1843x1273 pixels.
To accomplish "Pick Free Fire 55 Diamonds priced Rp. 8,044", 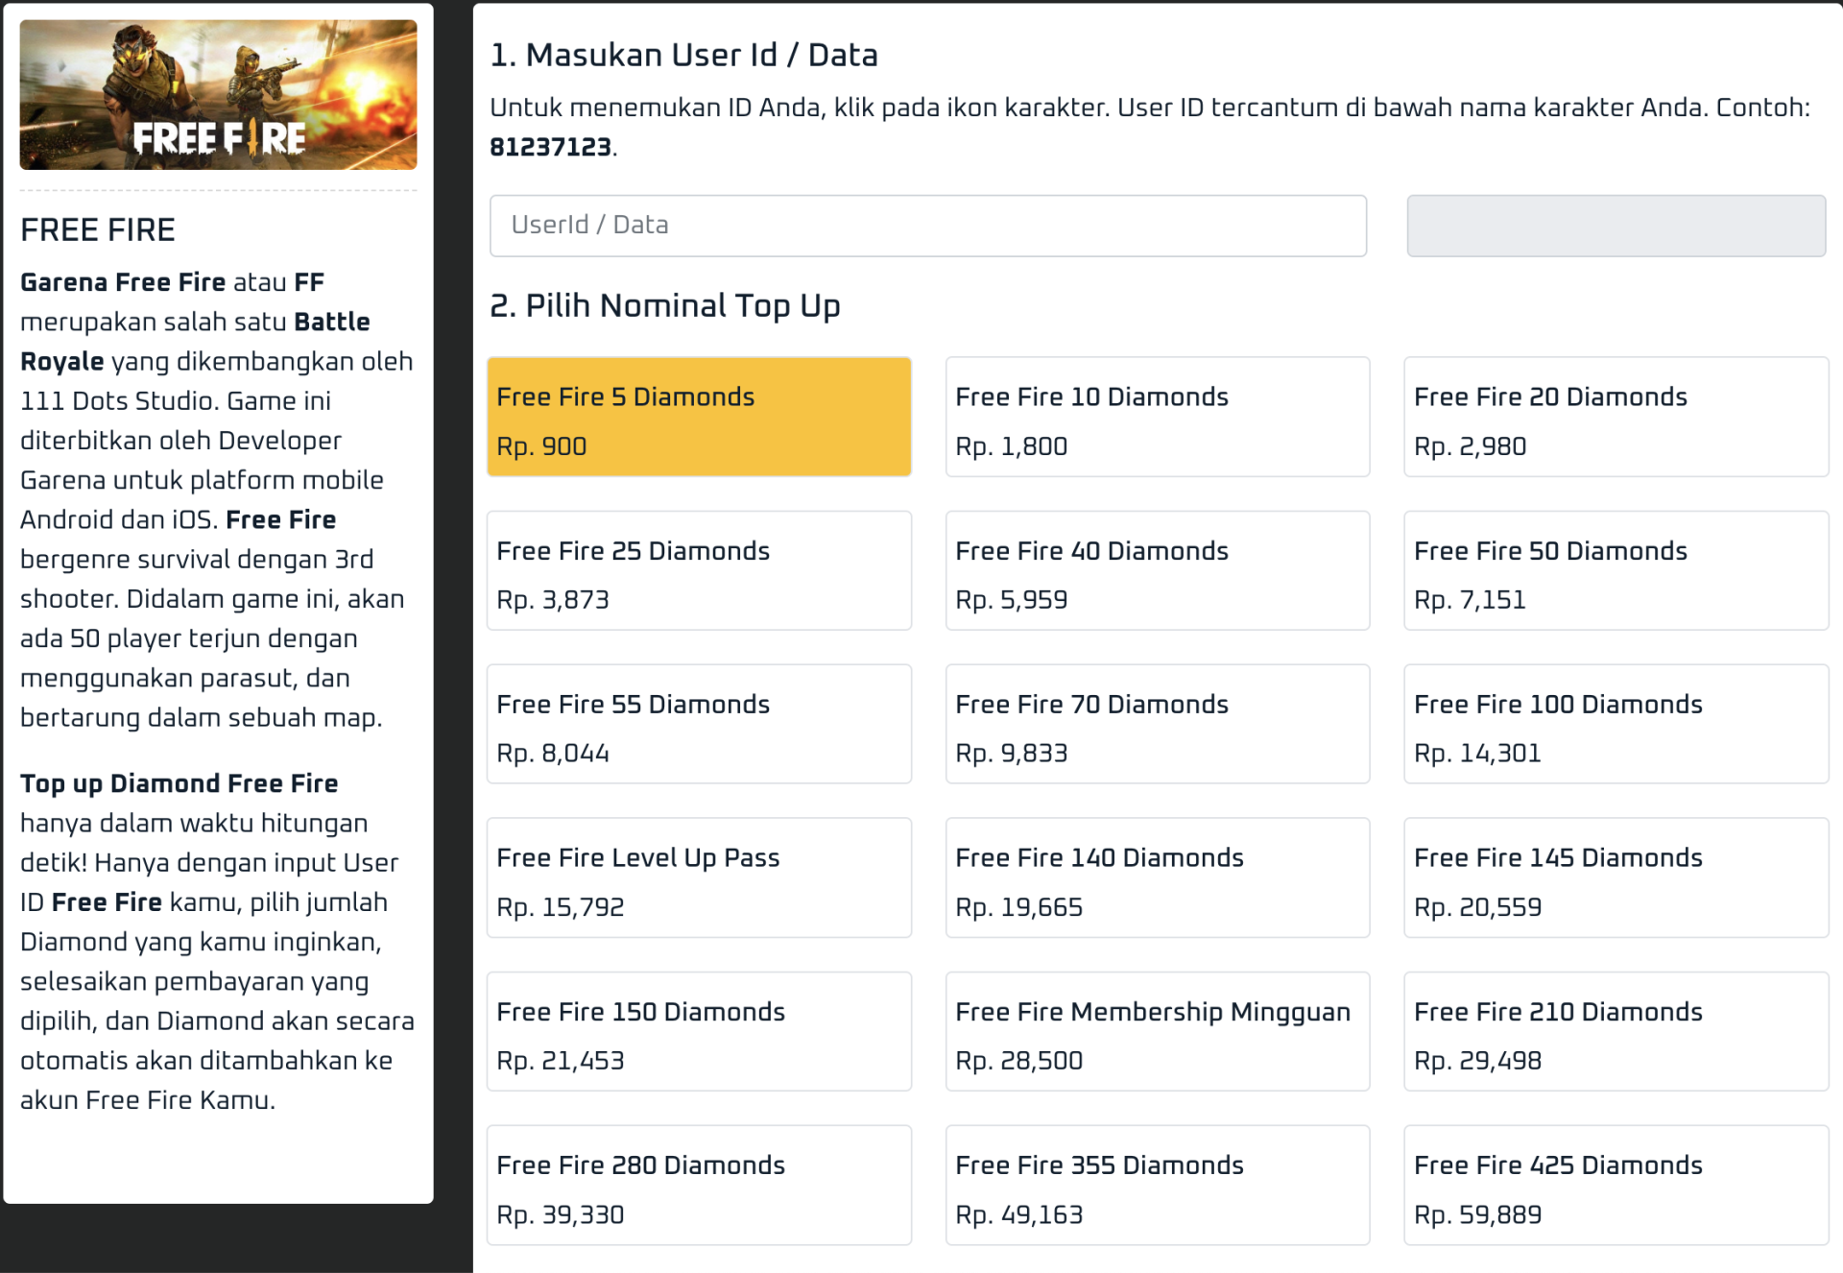I will pyautogui.click(x=698, y=724).
